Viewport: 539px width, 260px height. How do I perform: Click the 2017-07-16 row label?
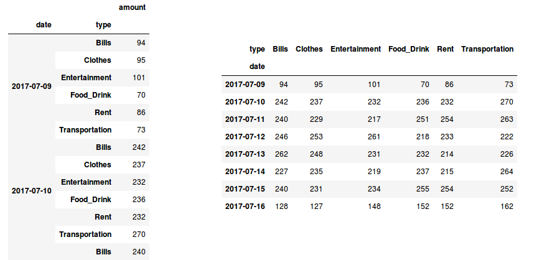[245, 206]
